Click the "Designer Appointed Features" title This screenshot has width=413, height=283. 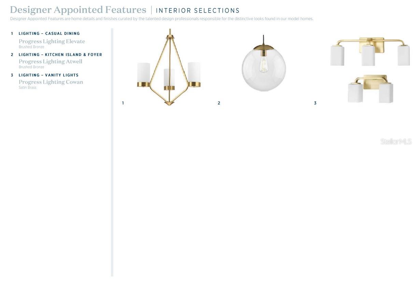78,10
